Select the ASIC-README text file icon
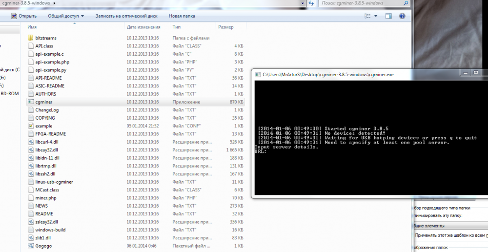The height and width of the screenshot is (252, 488). tap(30, 86)
